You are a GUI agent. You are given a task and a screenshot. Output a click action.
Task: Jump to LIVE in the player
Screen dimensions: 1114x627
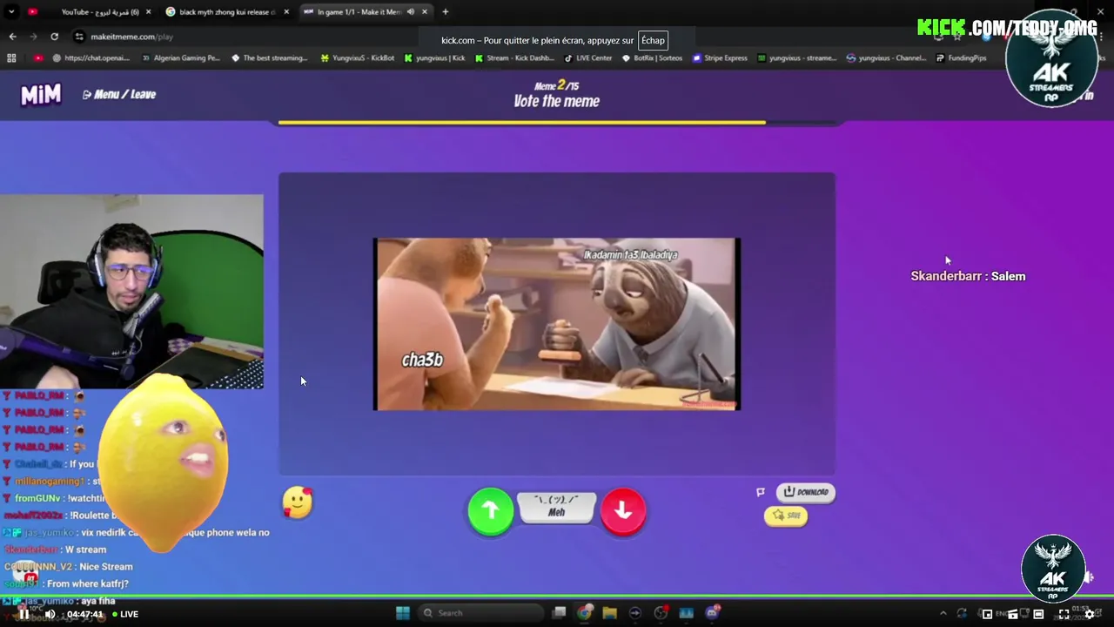[125, 614]
